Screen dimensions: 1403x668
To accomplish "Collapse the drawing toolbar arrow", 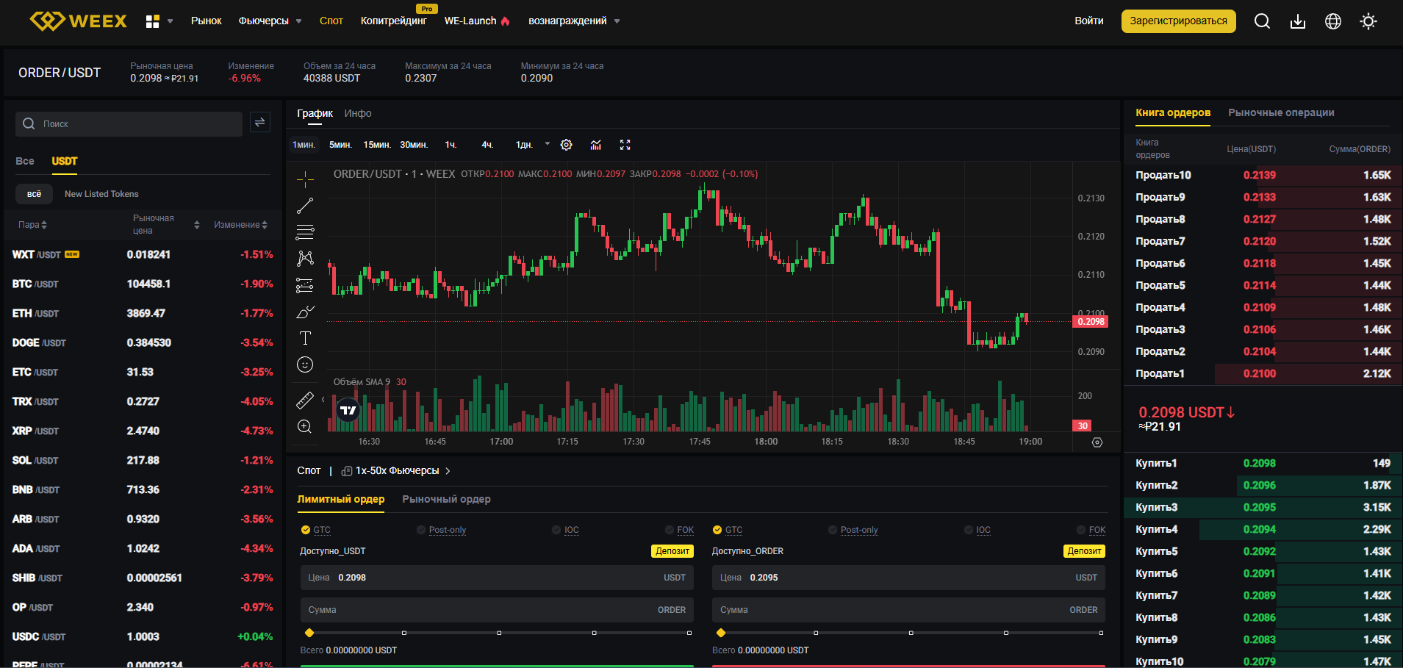I will [x=323, y=399].
